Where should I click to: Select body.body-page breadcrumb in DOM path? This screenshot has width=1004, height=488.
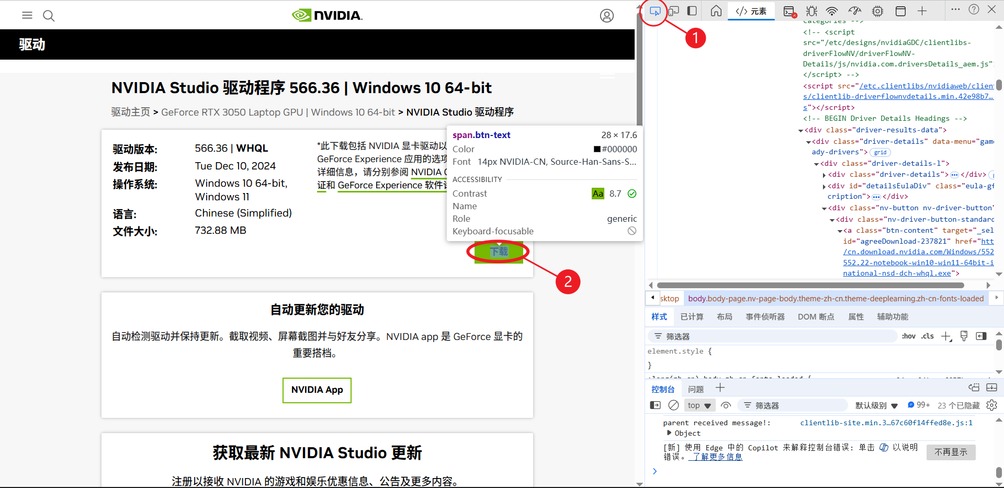click(836, 299)
